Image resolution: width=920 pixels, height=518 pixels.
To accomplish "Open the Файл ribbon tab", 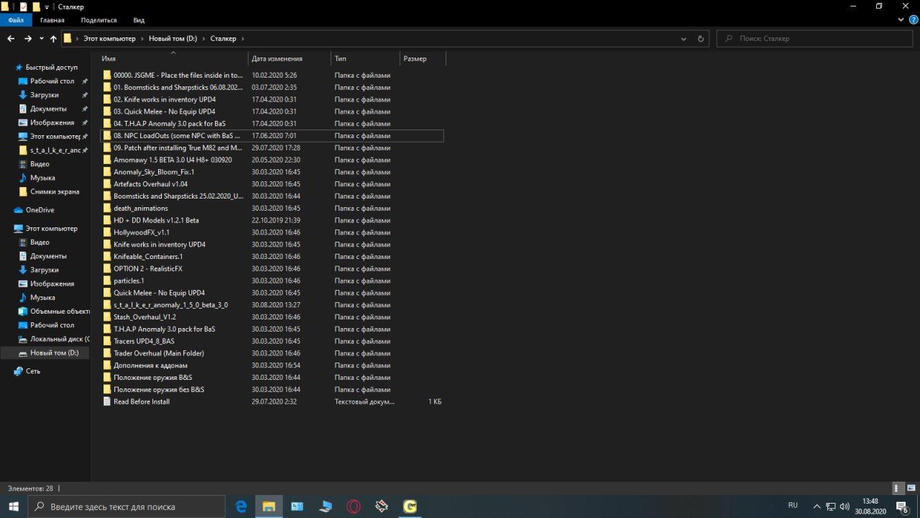I will pyautogui.click(x=16, y=20).
